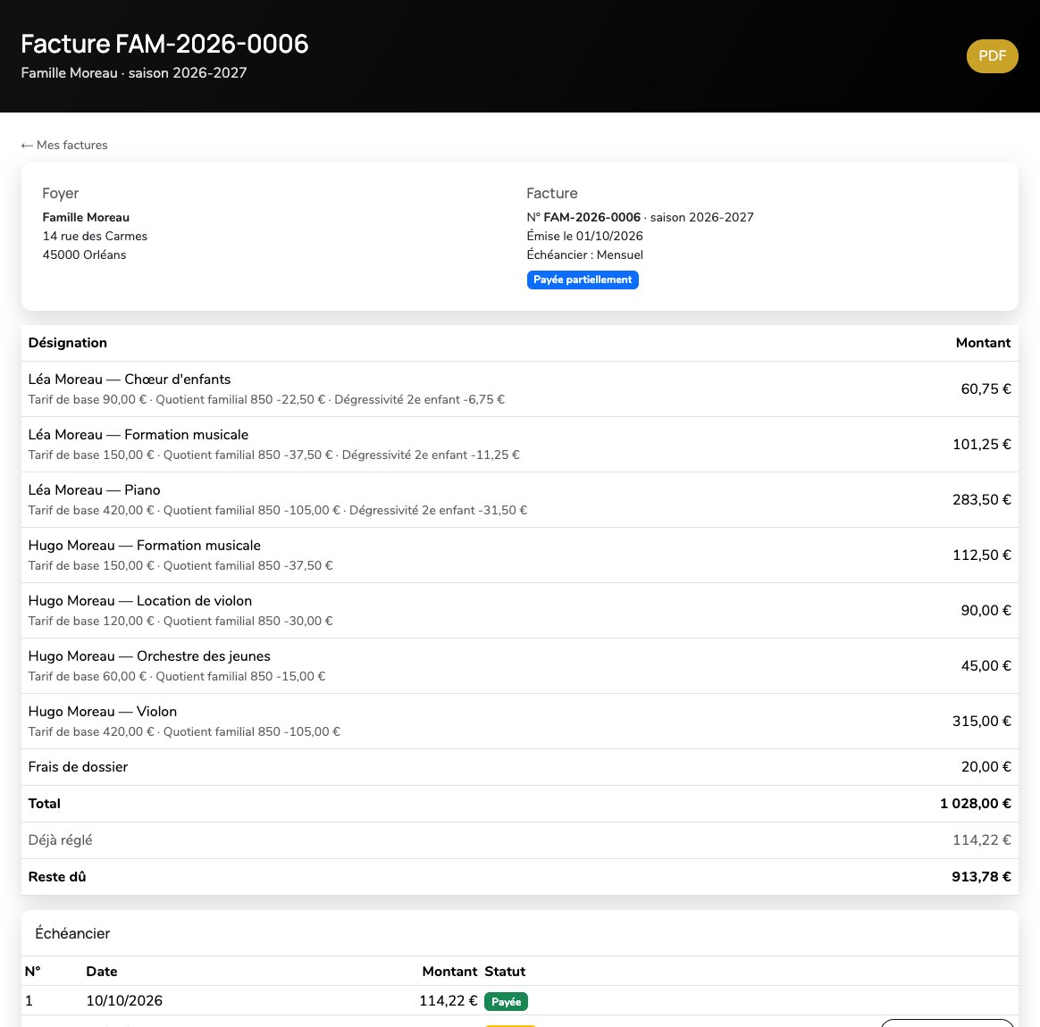Click the Déjà réglé amount 114,22 €
The height and width of the screenshot is (1027, 1040).
(982, 840)
